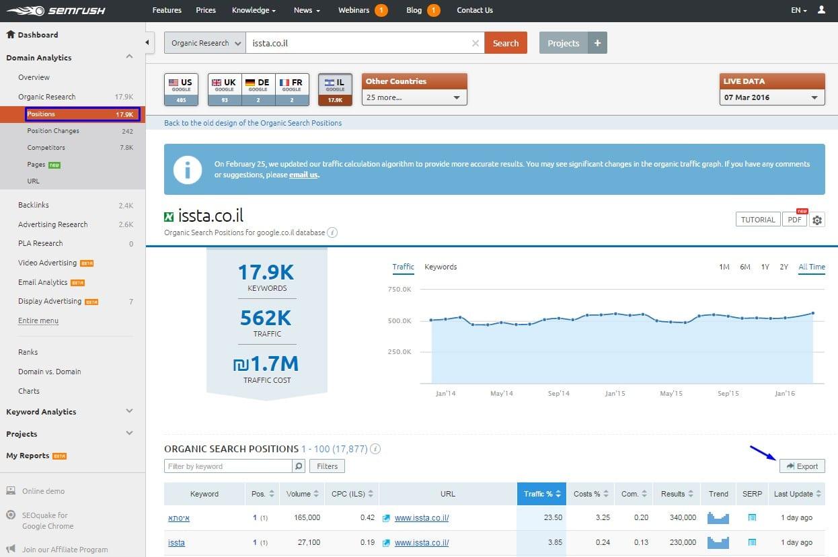Open the News menu dropdown

(307, 10)
